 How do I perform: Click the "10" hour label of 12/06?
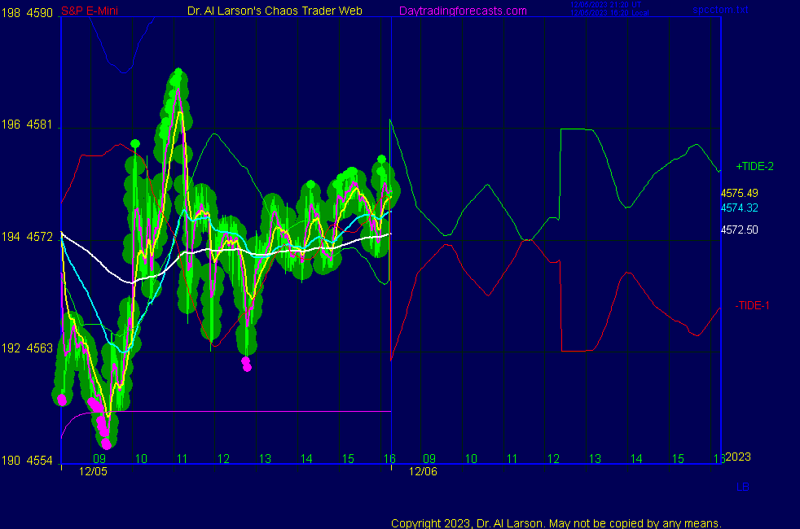click(x=471, y=459)
